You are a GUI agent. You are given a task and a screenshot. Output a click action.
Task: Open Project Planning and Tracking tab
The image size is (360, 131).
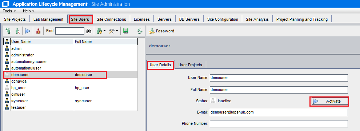[x=302, y=19]
